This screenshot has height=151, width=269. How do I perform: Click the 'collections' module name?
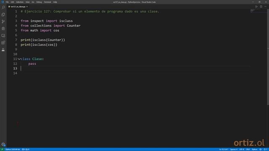[x=41, y=26]
